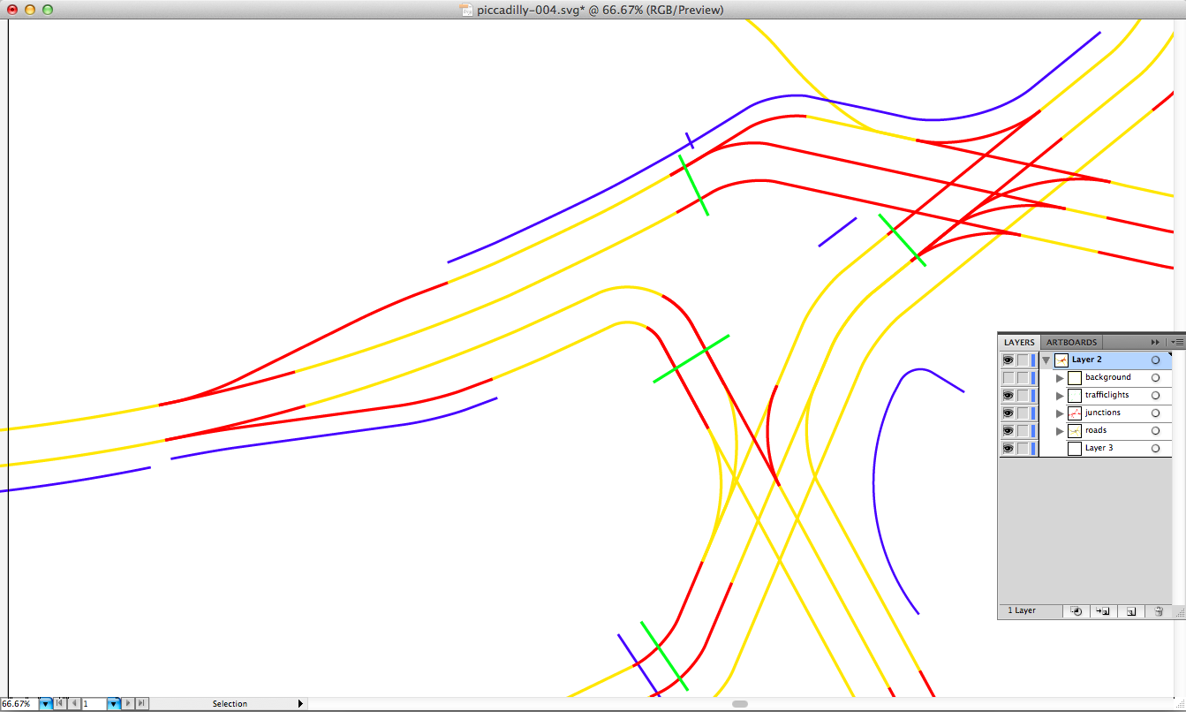Click the Create New Layer icon
This screenshot has height=712, width=1186.
pyautogui.click(x=1131, y=611)
